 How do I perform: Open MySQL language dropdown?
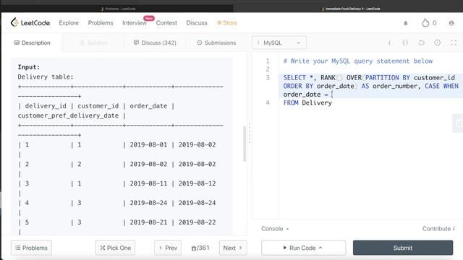point(279,43)
